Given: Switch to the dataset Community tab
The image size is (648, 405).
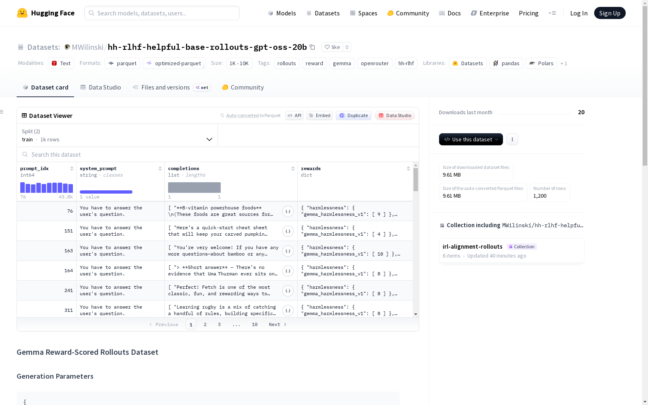Looking at the screenshot, I should point(243,87).
